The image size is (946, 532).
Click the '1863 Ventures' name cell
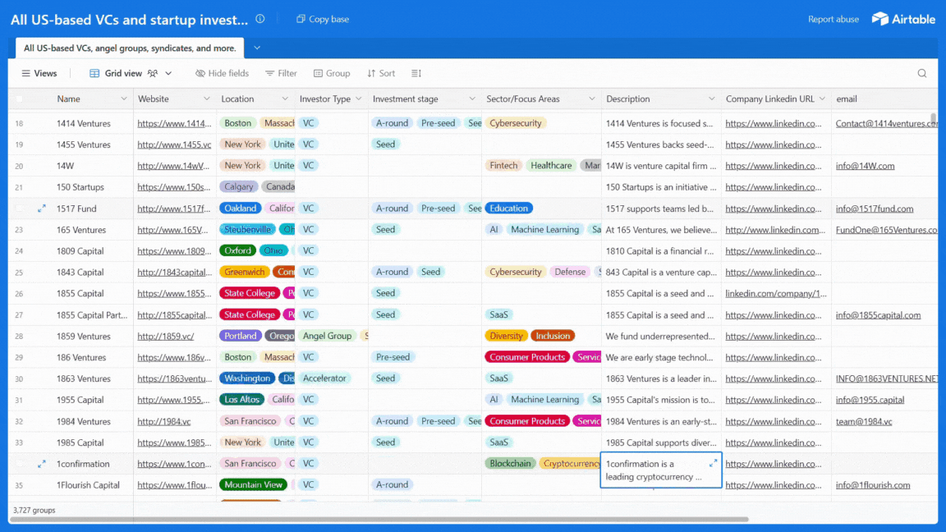click(83, 378)
